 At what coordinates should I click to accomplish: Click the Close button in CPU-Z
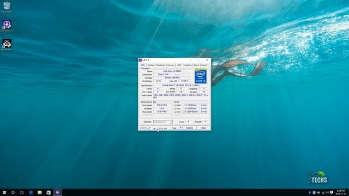coord(203,128)
